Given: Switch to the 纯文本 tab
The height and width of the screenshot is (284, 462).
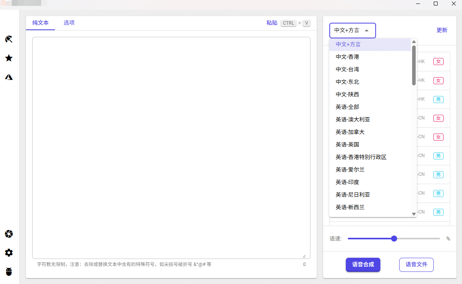Looking at the screenshot, I should [x=40, y=23].
